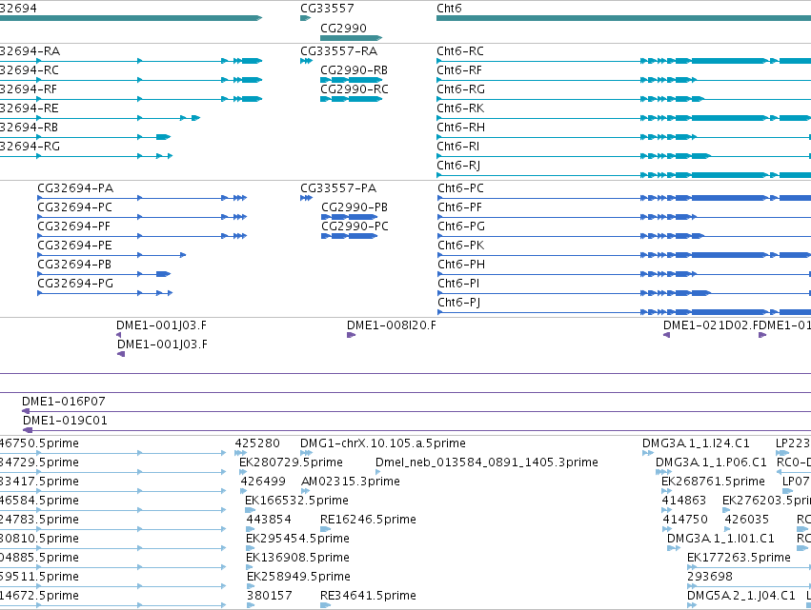The image size is (811, 610).
Task: Select the DME1-019C01 BAC clone label
Action: (65, 421)
